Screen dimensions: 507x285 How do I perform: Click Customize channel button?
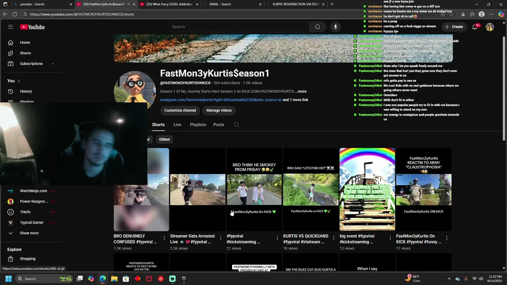coord(180,110)
